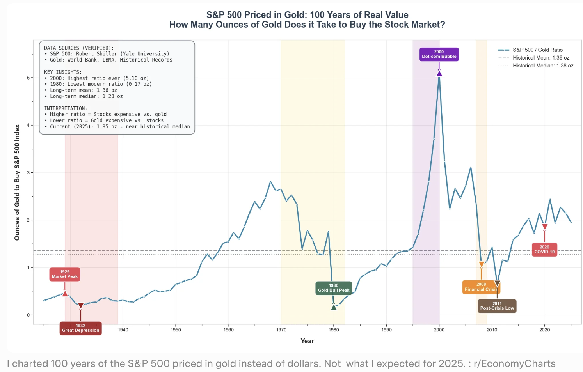This screenshot has width=583, height=372.
Task: Click the chart title S&P 500 Priced in Gold
Action: (x=307, y=15)
